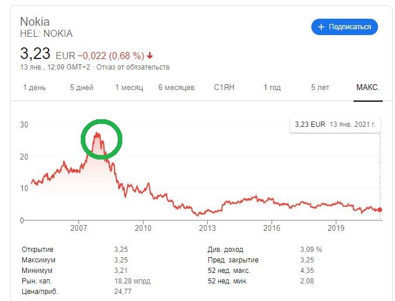The image size is (395, 301).
Task: Click the 2016 label on chart axis
Action: (x=270, y=229)
